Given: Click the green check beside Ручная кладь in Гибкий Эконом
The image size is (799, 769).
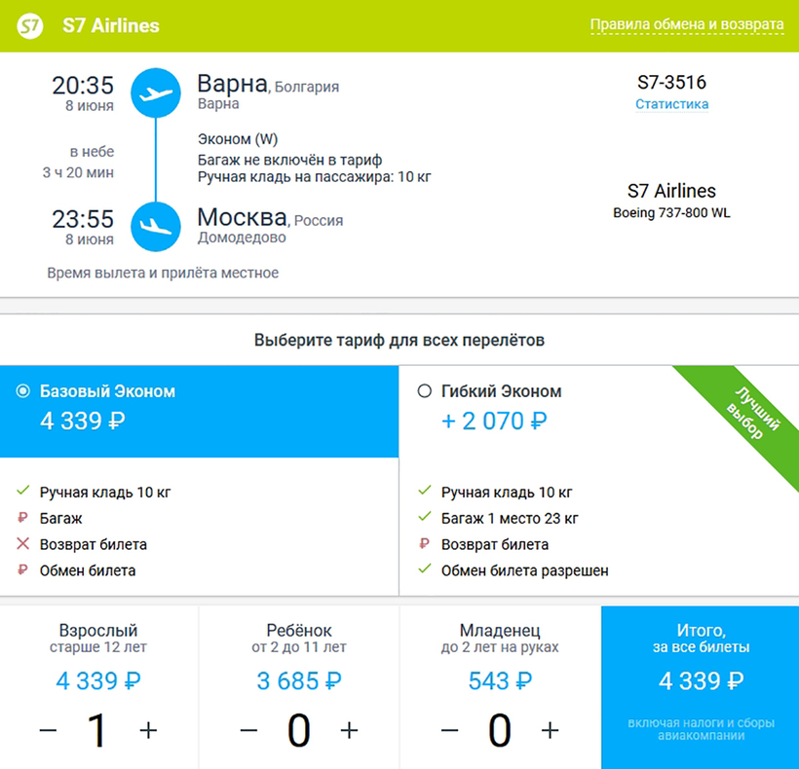Looking at the screenshot, I should point(425,492).
